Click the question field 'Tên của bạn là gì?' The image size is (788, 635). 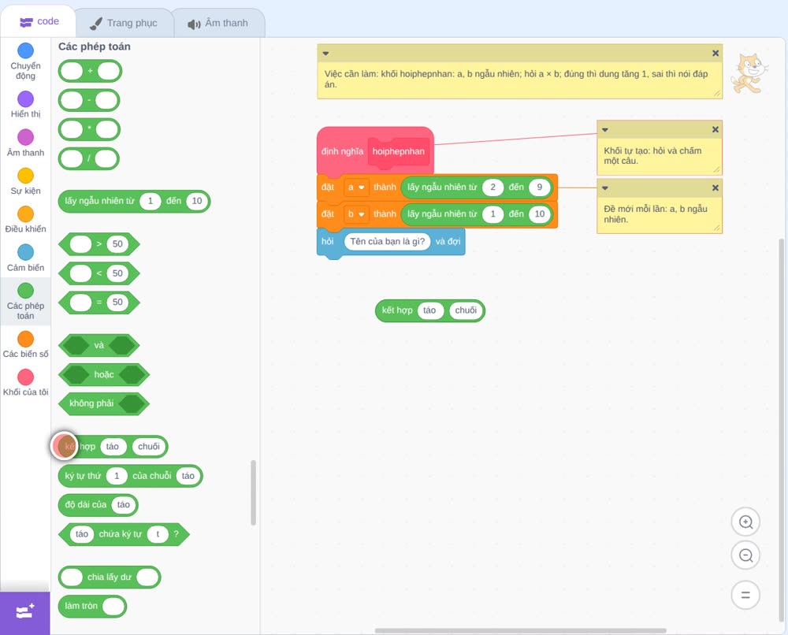[x=387, y=242]
